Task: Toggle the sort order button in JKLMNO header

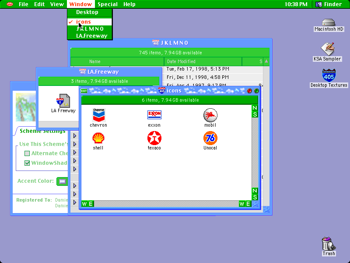Action: click(x=266, y=61)
